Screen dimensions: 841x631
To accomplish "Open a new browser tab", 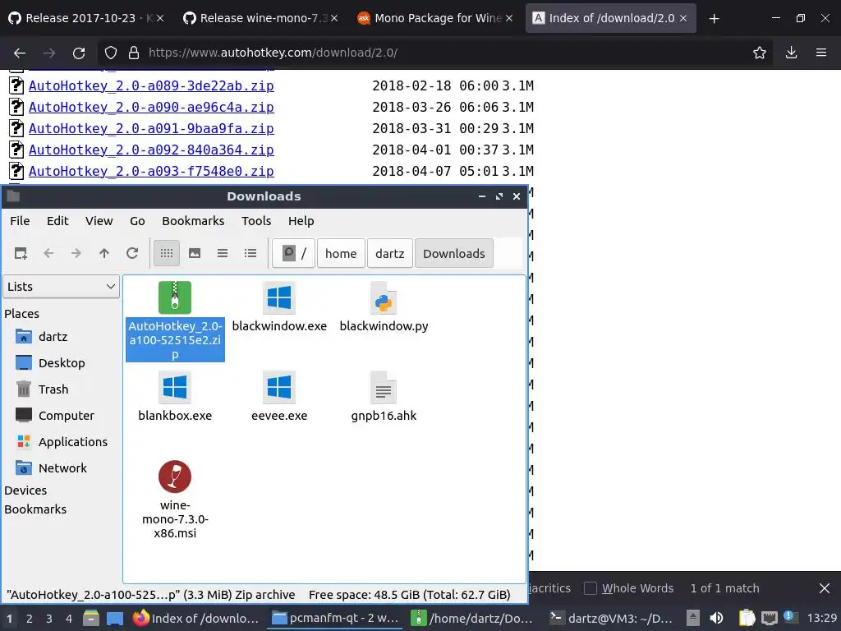I will pos(714,19).
